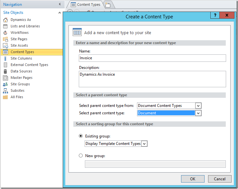238x189 pixels.
Task: Open the Display Template Content Types dropdown
Action: (x=144, y=144)
